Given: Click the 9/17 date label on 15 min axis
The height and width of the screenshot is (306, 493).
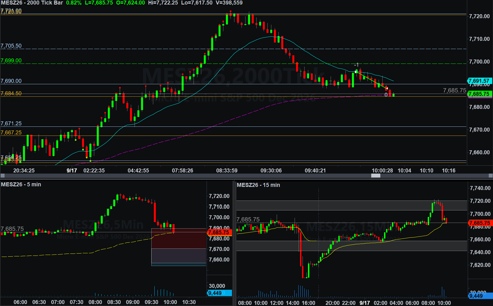Looking at the screenshot, I should click(x=365, y=303).
